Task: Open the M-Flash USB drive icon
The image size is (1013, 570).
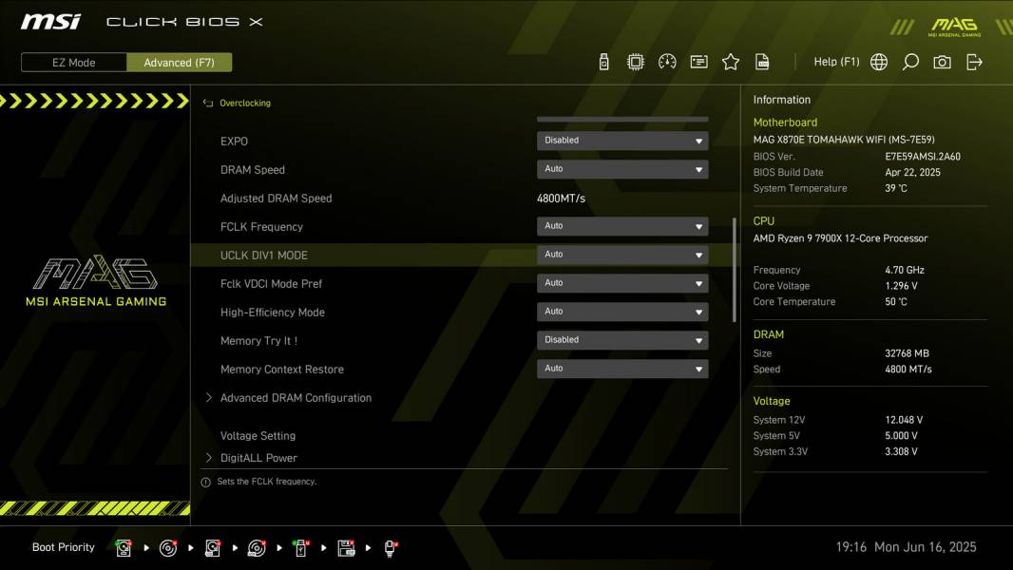Action: click(x=603, y=62)
